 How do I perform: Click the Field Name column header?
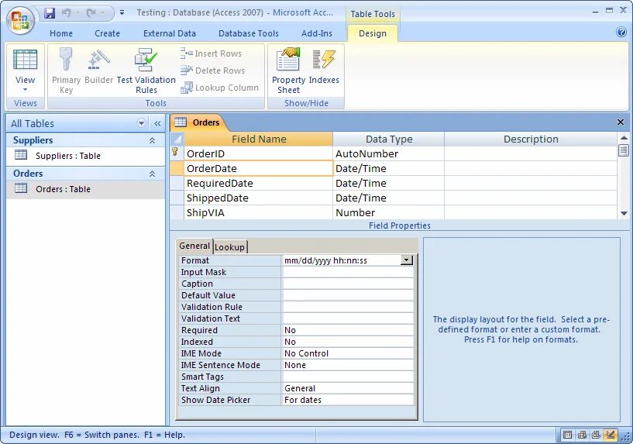(x=258, y=139)
